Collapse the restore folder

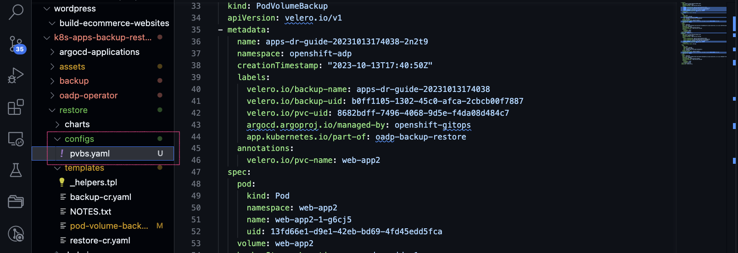point(73,110)
